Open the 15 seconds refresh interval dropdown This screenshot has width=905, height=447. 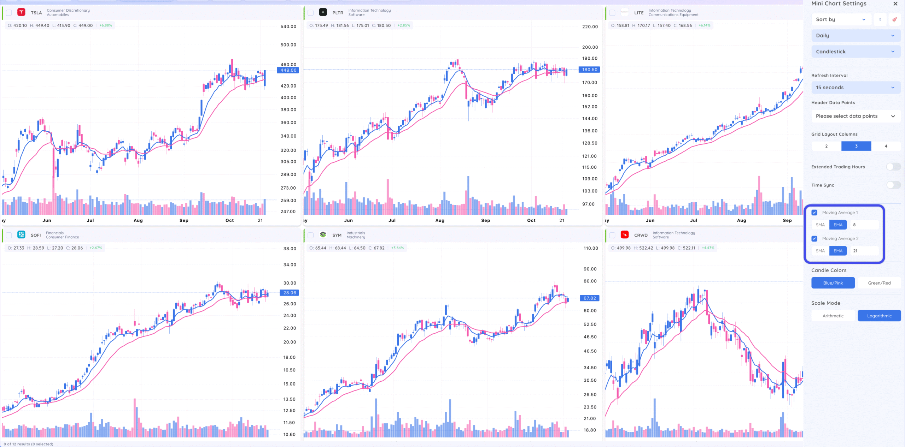(x=856, y=88)
